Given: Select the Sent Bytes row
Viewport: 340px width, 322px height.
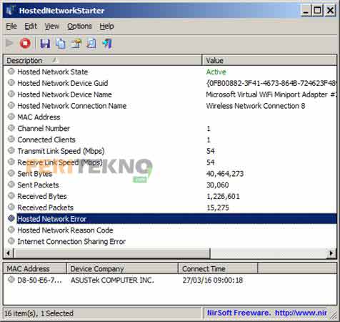Looking at the screenshot, I should click(170, 174).
